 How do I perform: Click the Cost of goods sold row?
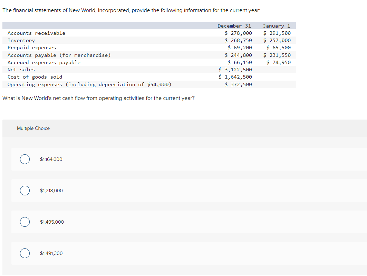[x=35, y=77]
